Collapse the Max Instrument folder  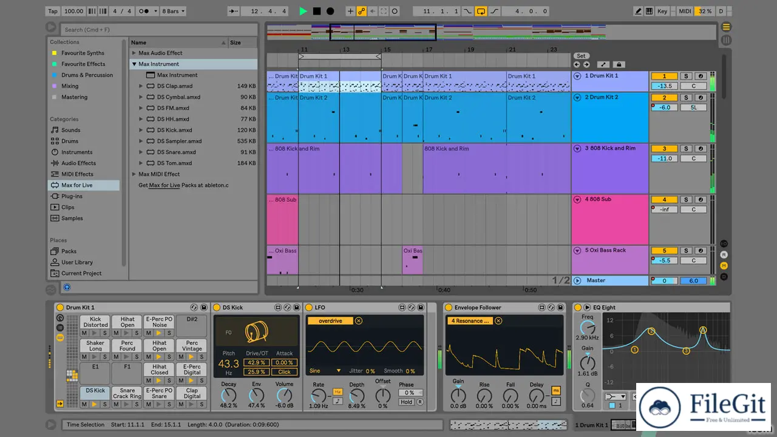pos(134,64)
